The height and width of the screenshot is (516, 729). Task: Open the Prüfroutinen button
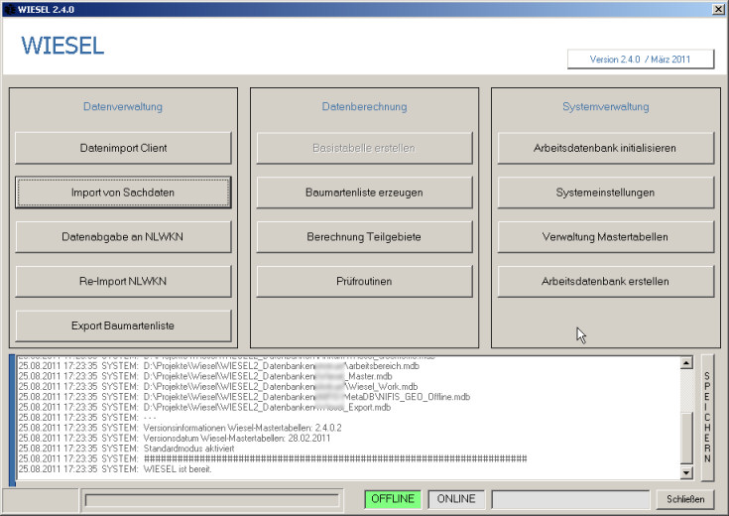click(364, 282)
